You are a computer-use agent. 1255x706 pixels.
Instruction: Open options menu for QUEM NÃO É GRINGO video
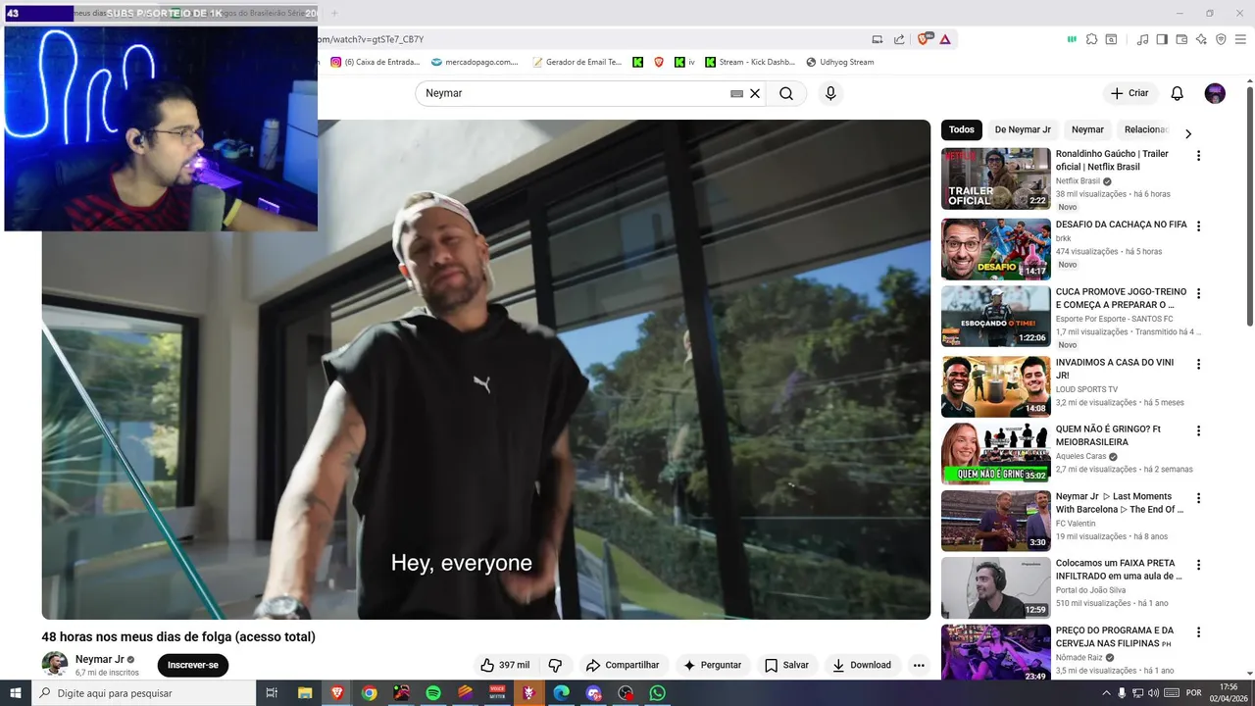click(x=1198, y=430)
